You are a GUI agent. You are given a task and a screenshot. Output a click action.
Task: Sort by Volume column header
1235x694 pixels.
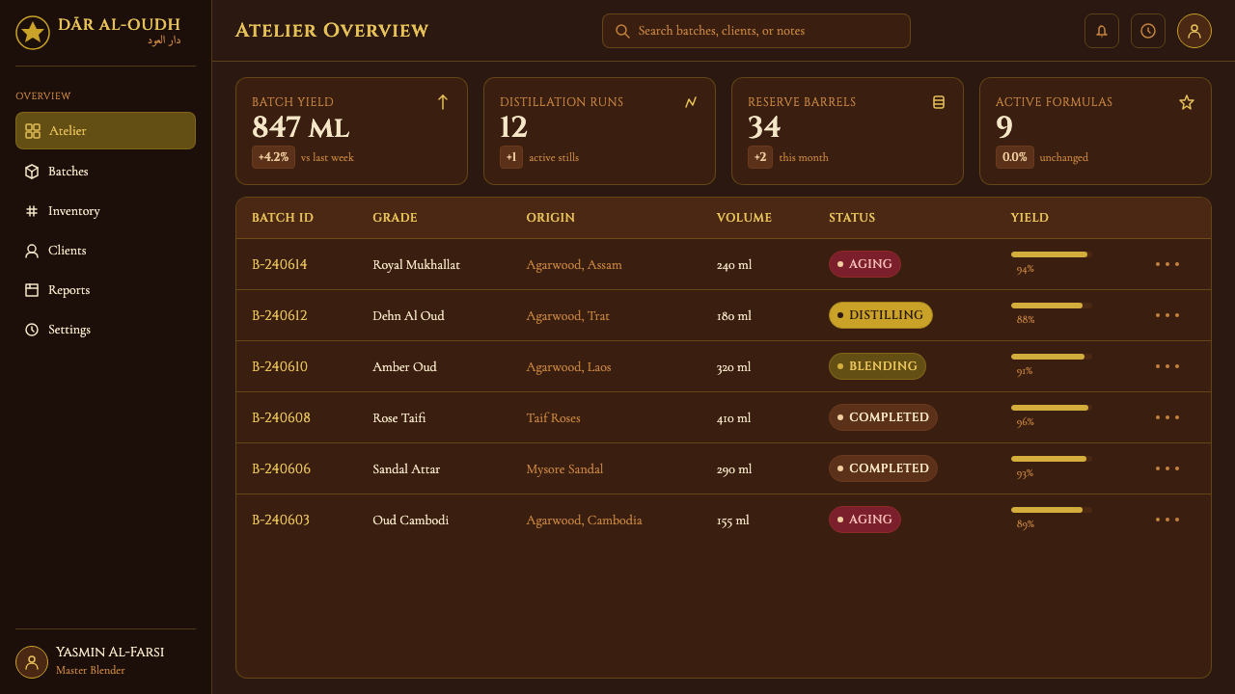coord(744,218)
